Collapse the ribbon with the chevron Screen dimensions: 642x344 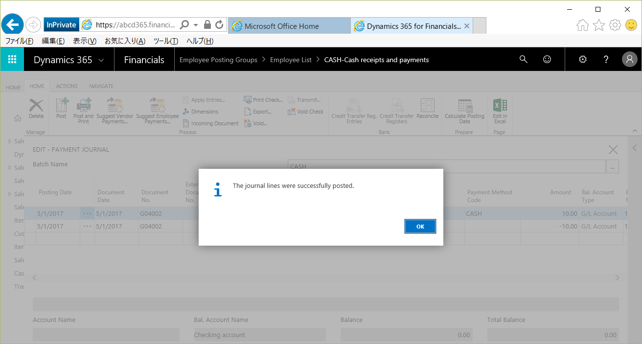click(x=635, y=131)
